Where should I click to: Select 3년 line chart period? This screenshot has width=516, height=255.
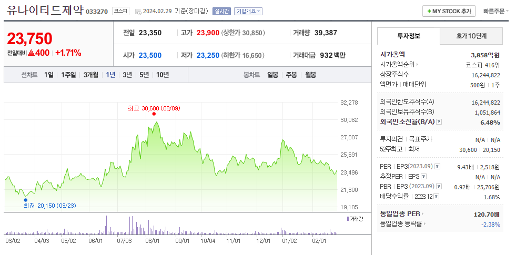(x=127, y=75)
